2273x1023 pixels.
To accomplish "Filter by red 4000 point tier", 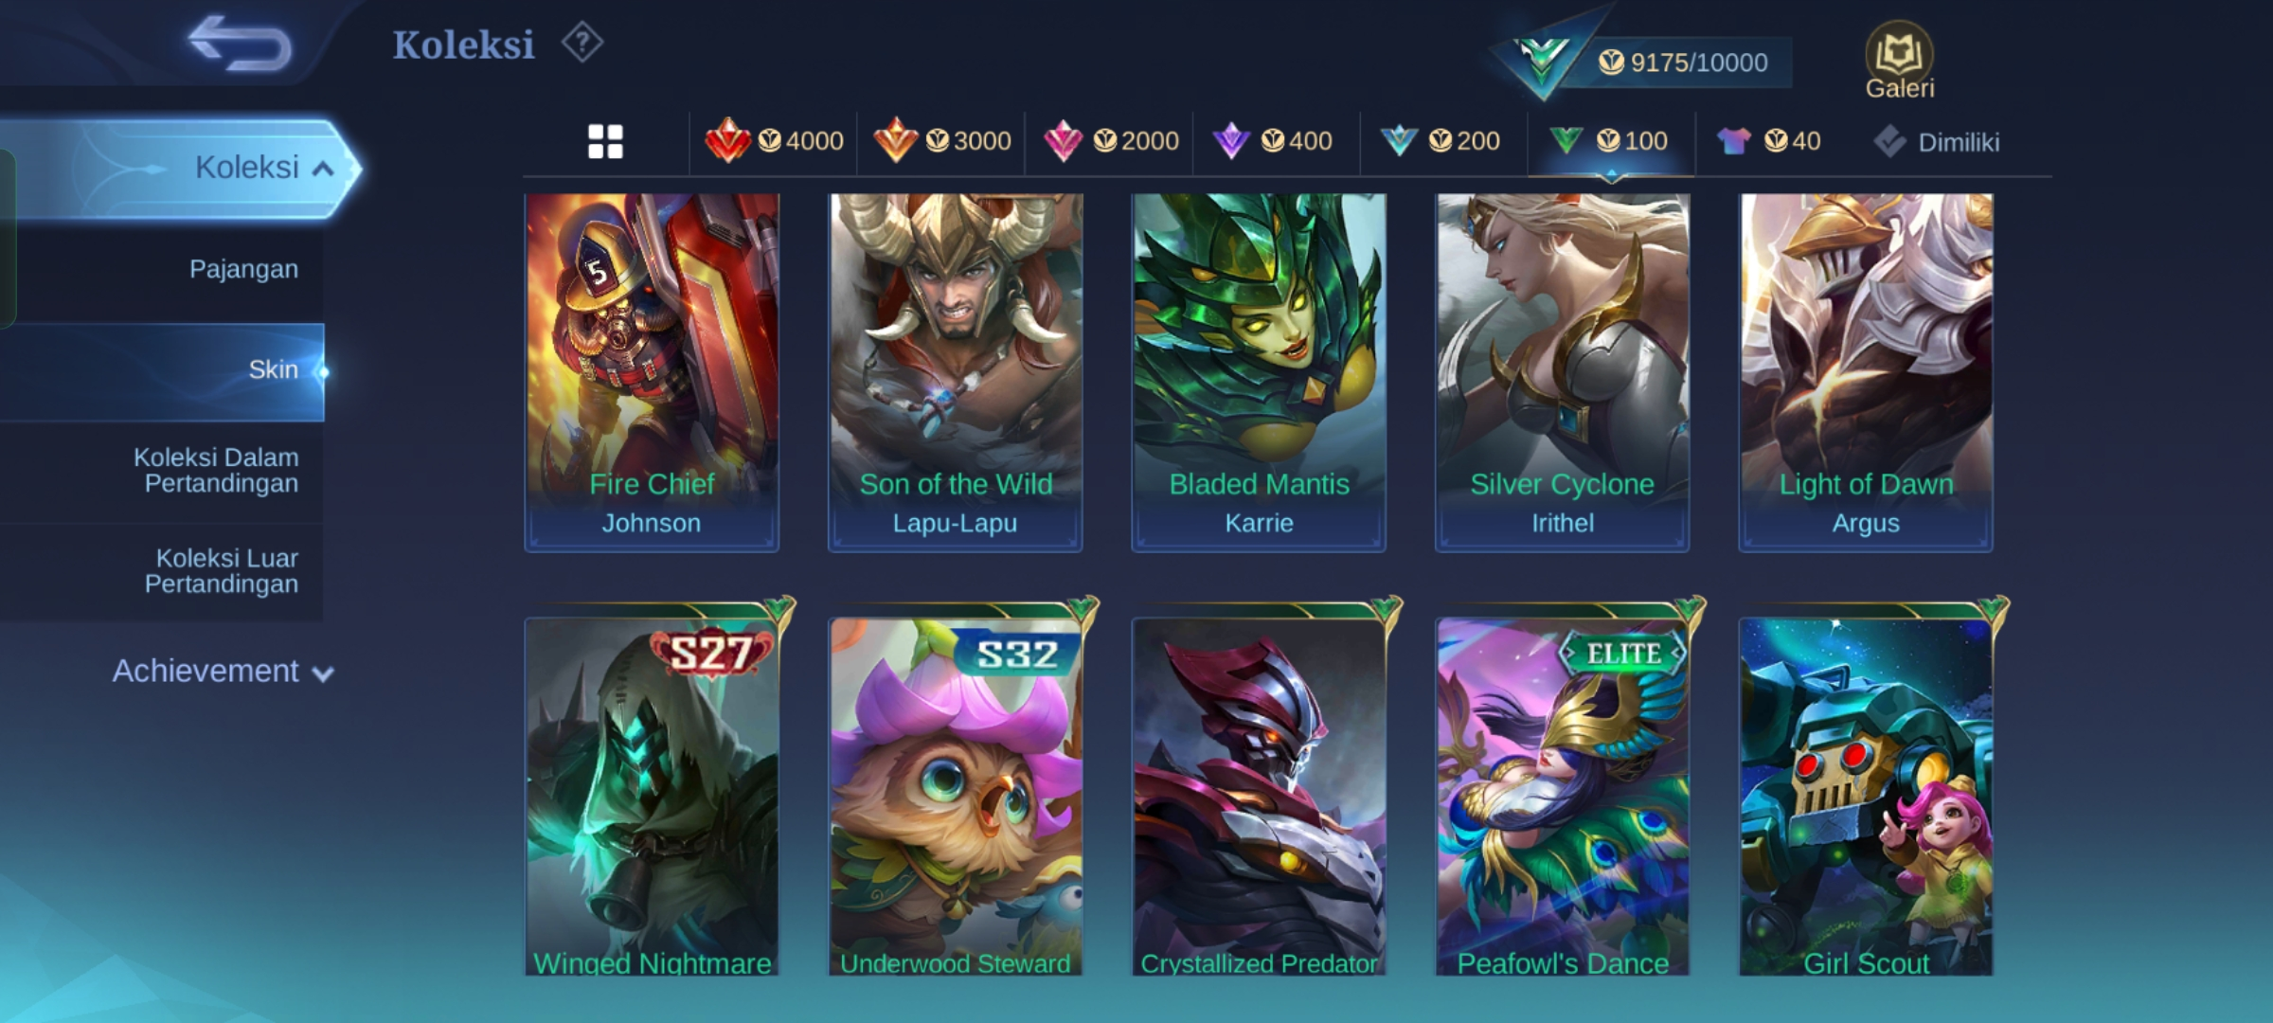I will click(774, 141).
